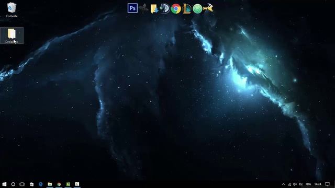Launch League of Legends from the dock
The image size is (335, 188).
click(x=187, y=9)
